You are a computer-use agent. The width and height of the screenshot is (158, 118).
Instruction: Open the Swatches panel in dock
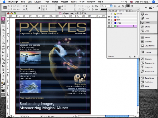tap(149, 41)
